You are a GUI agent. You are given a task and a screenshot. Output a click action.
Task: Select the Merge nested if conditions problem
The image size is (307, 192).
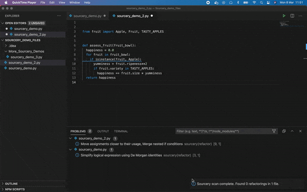tap(148, 144)
